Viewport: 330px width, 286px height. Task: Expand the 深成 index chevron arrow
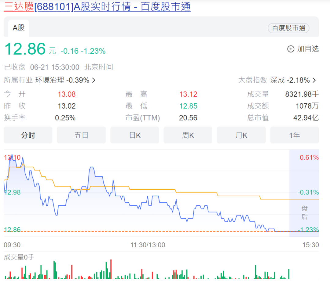314,80
